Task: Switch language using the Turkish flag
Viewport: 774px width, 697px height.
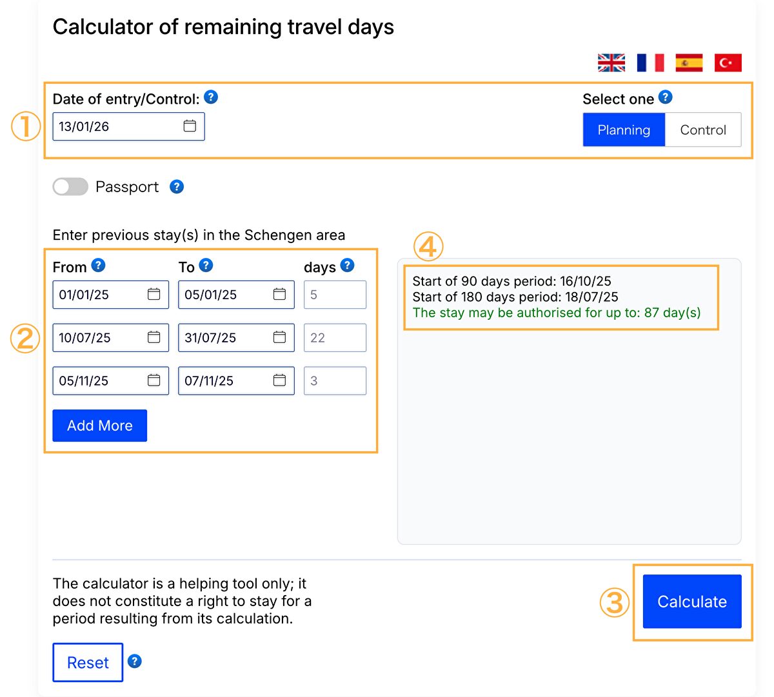Action: click(x=728, y=63)
